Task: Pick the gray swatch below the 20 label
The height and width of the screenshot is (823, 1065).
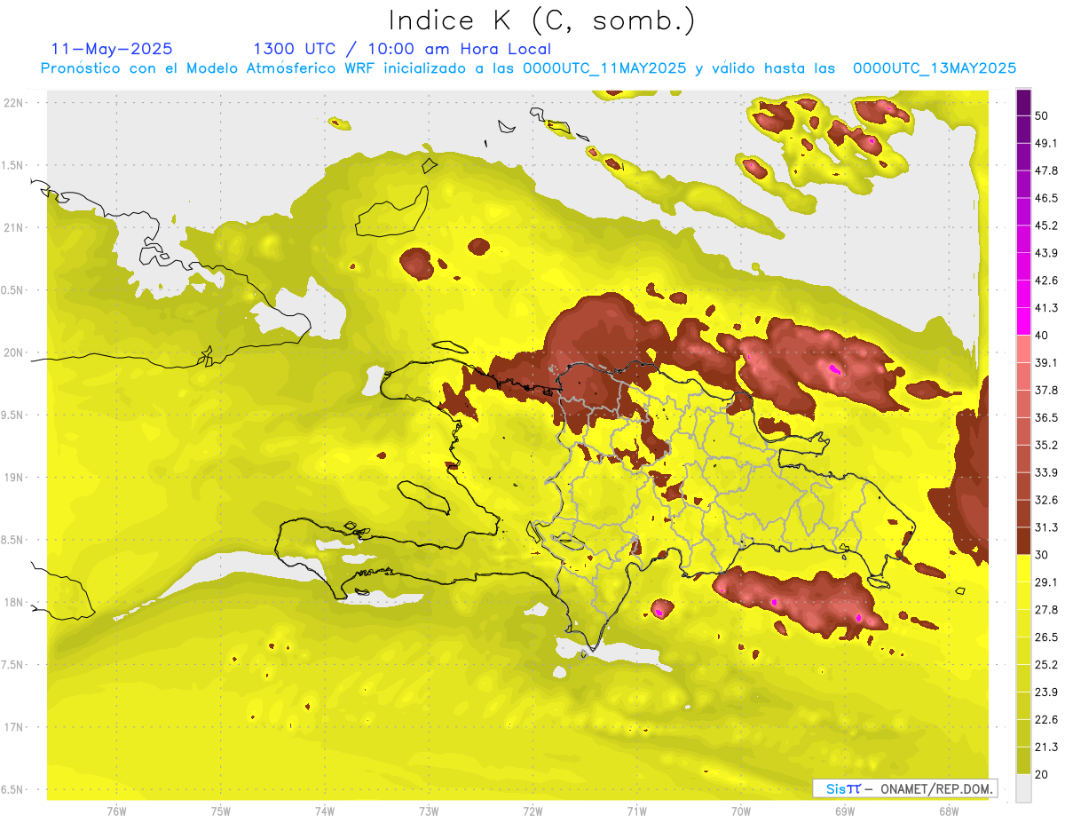Action: click(1023, 788)
